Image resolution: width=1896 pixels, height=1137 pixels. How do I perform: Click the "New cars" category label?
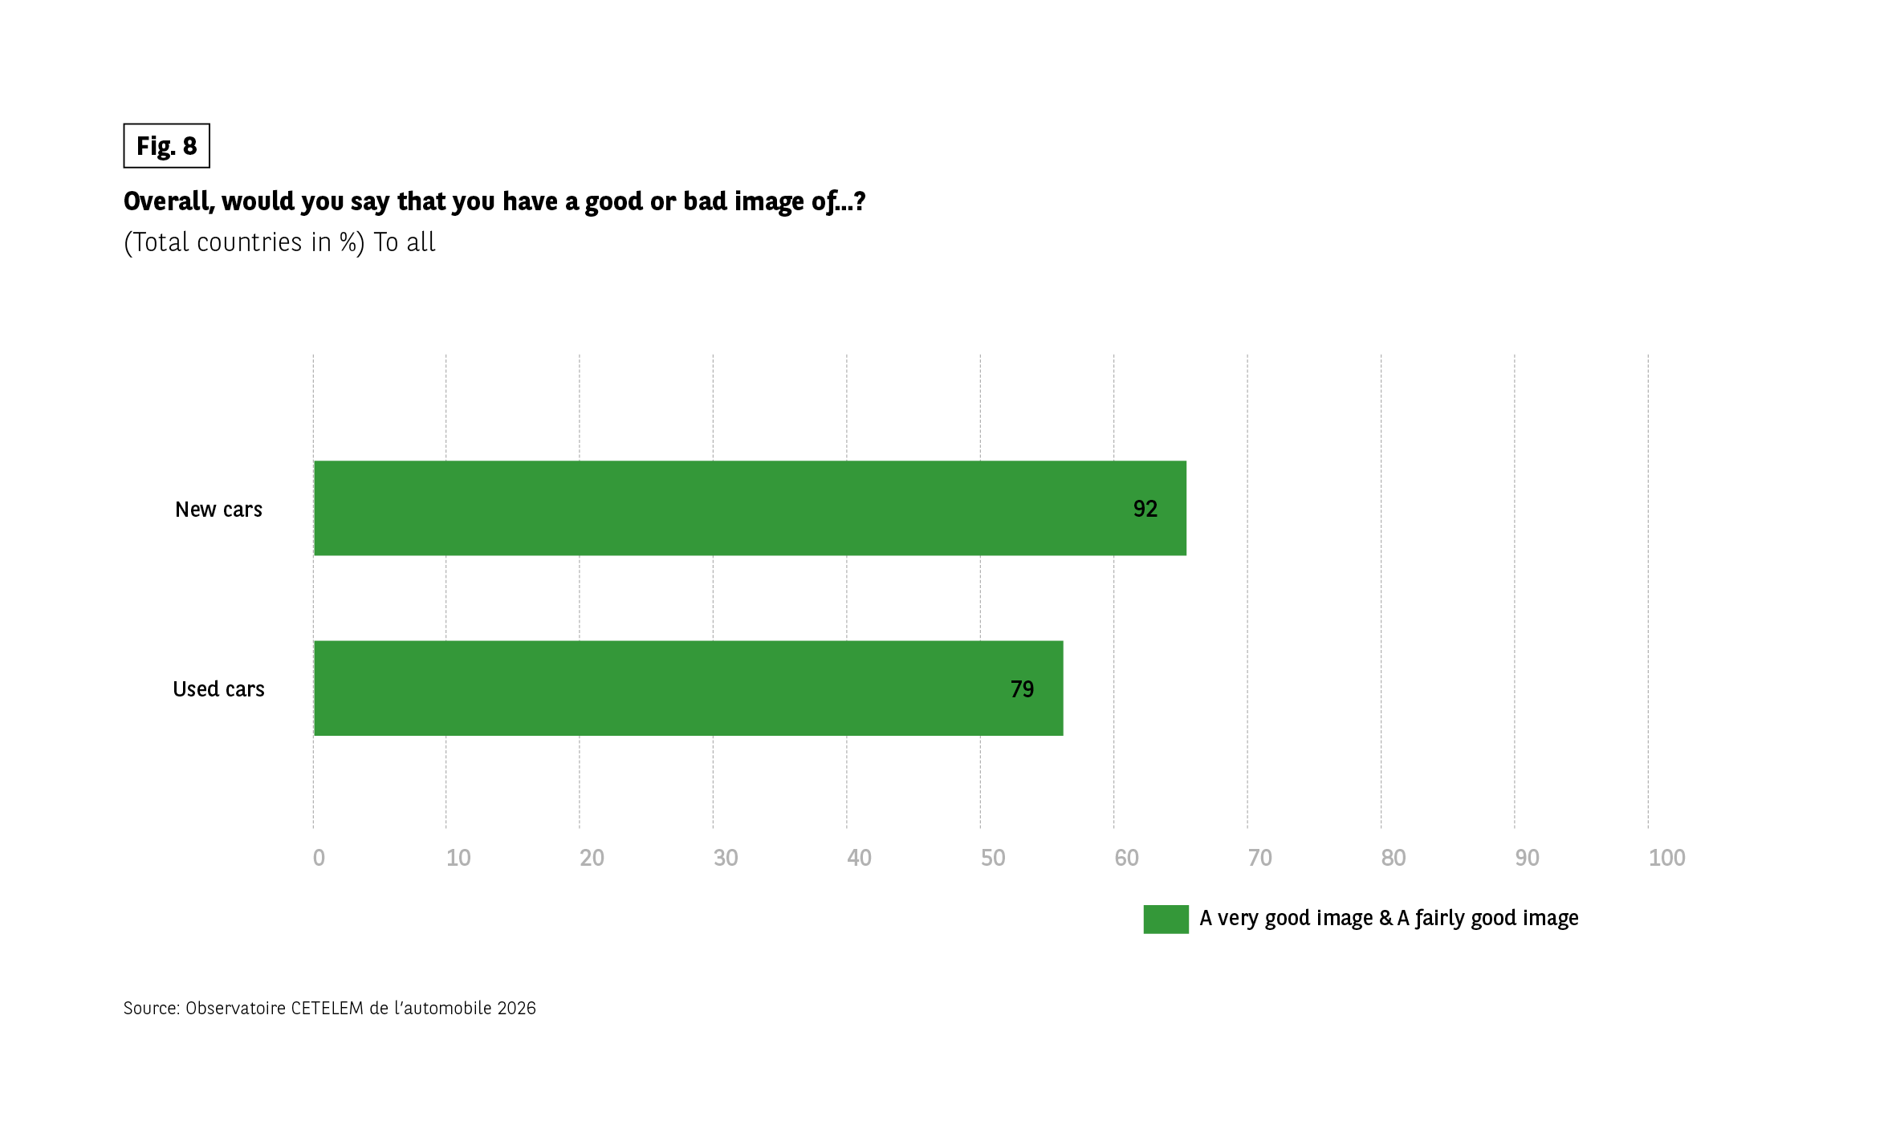[x=218, y=510]
